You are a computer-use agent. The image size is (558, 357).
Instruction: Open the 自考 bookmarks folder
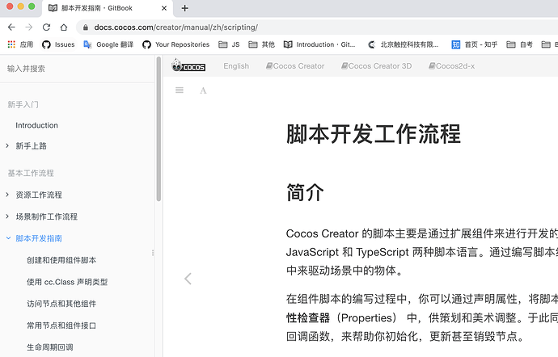[519, 44]
